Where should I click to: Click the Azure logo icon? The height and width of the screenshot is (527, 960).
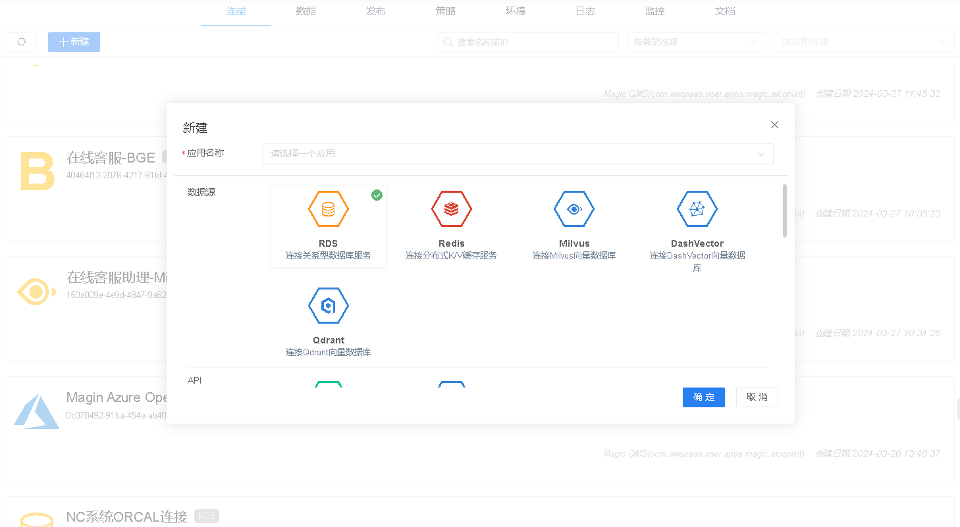click(37, 411)
